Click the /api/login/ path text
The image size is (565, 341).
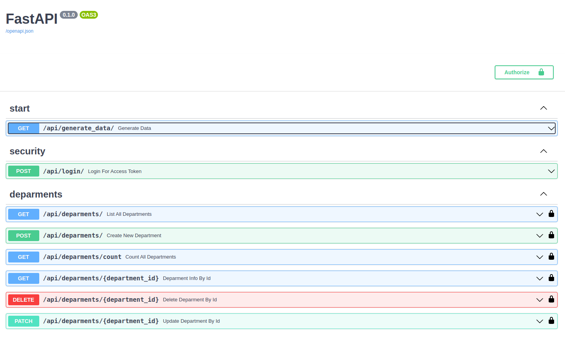63,171
